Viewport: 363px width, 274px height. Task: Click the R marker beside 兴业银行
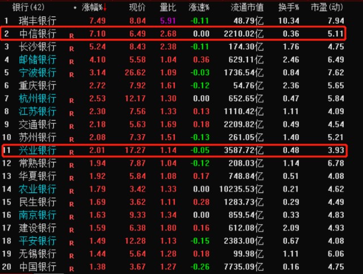click(71, 152)
